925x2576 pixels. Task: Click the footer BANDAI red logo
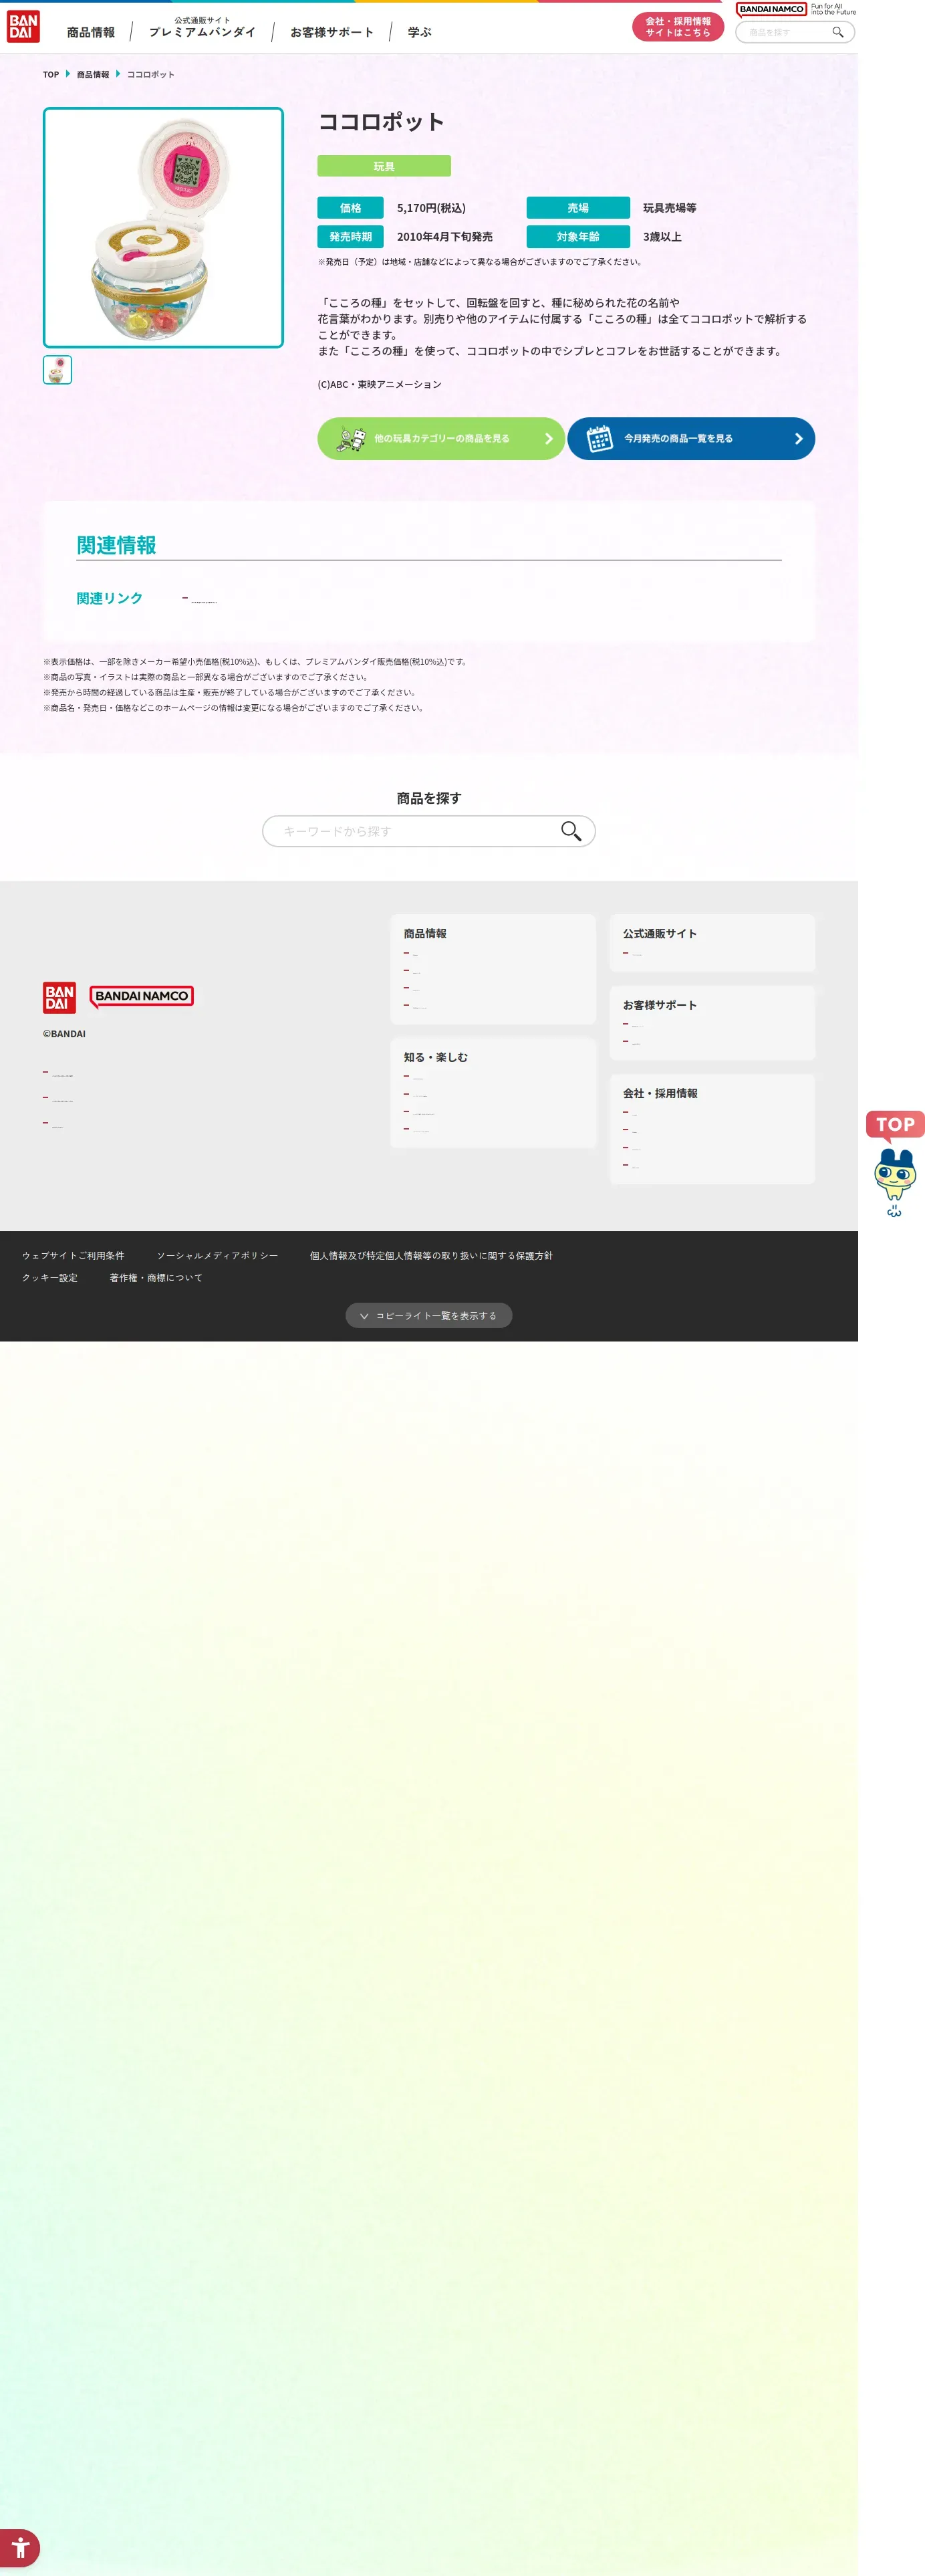[x=59, y=997]
